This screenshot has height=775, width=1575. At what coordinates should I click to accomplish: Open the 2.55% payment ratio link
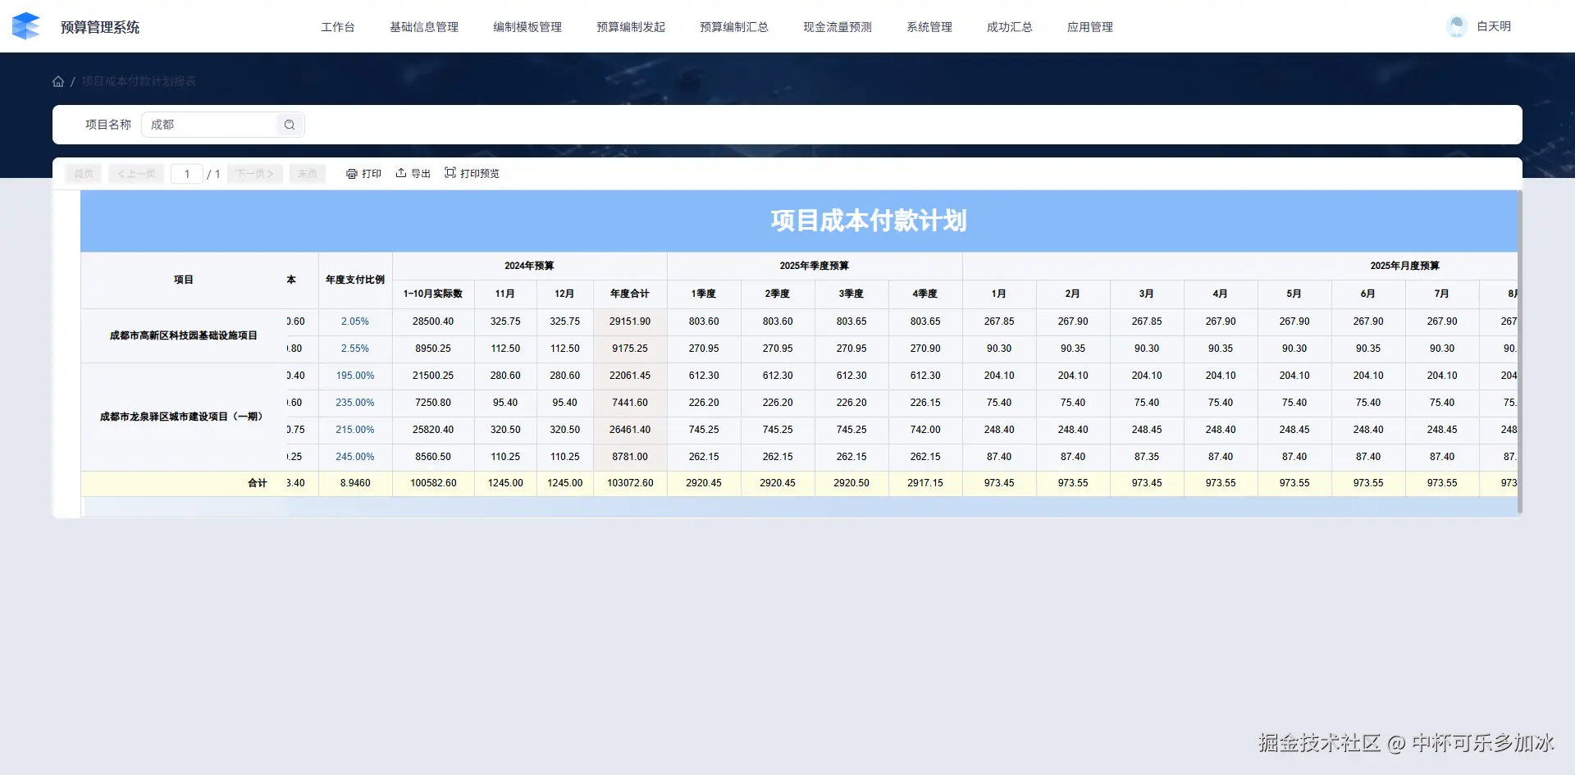355,349
